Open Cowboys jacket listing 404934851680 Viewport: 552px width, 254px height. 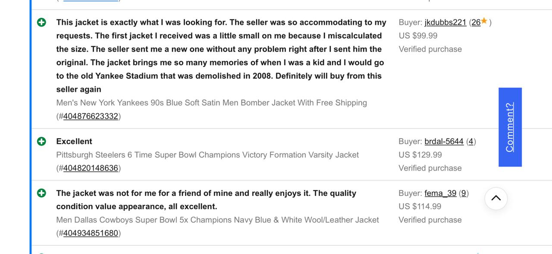point(91,233)
